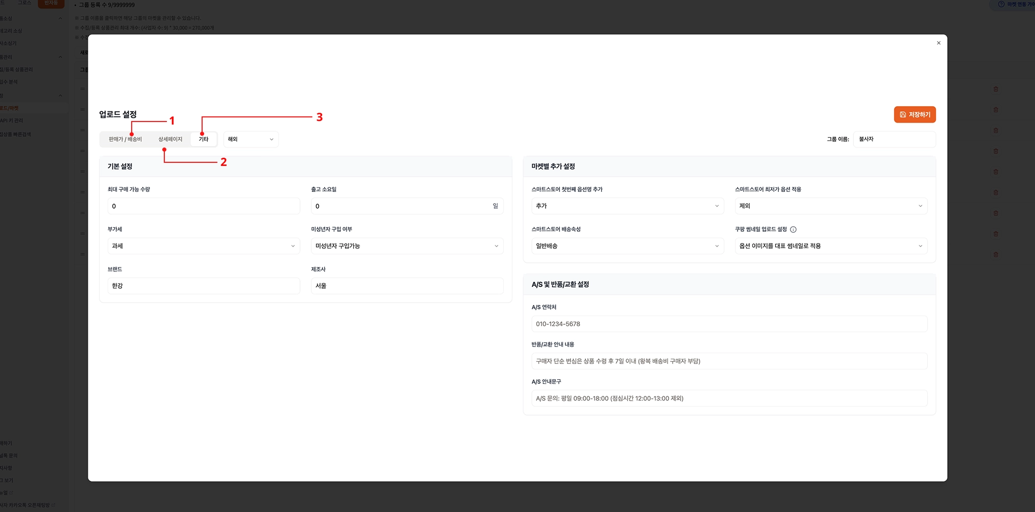Focus the A/S 연락처 phone number field
The height and width of the screenshot is (512, 1035).
click(x=729, y=324)
